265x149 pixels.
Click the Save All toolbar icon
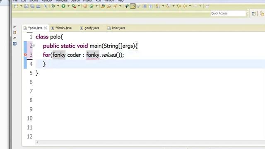pyautogui.click(x=32, y=6)
